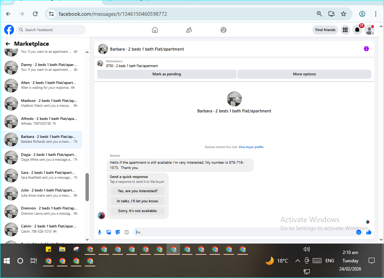Click the $700 listing thumbnail
Image resolution: width=384 pixels, height=278 pixels.
(100, 63)
